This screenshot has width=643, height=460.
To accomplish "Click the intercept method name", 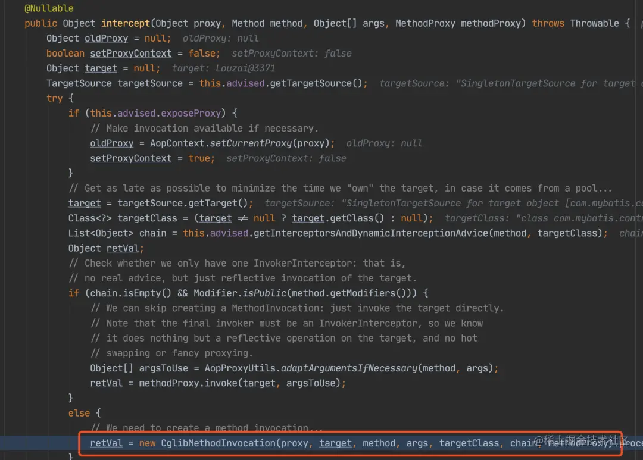I will click(x=126, y=23).
